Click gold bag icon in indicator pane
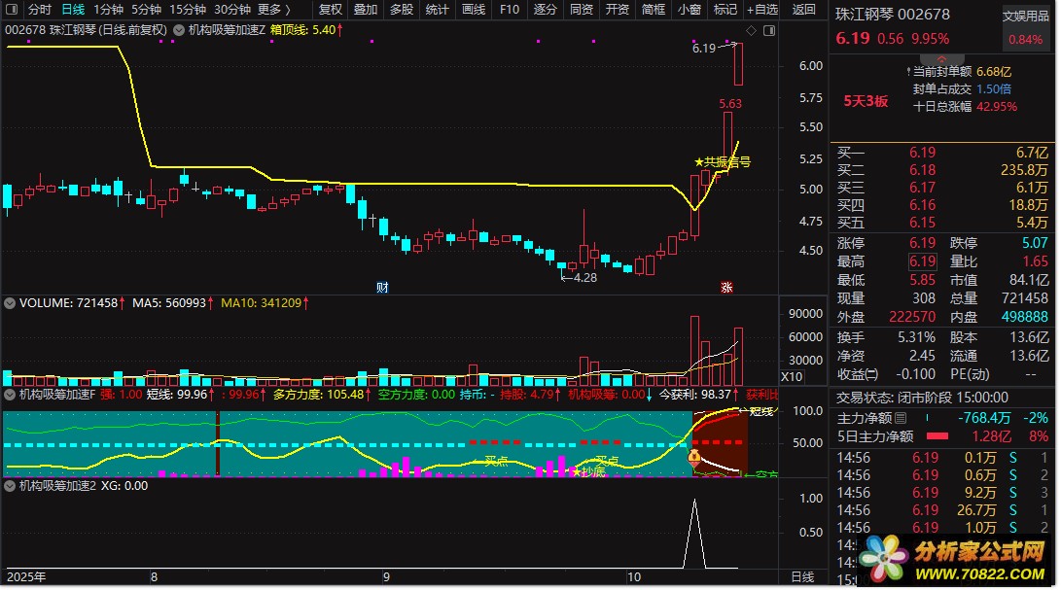 coord(693,457)
